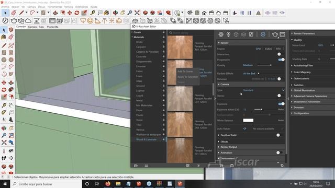Screen dimensions: 335x188
Task: Open the V-Ray Asset Editor toolbar icon
Action: (x=5, y=21)
